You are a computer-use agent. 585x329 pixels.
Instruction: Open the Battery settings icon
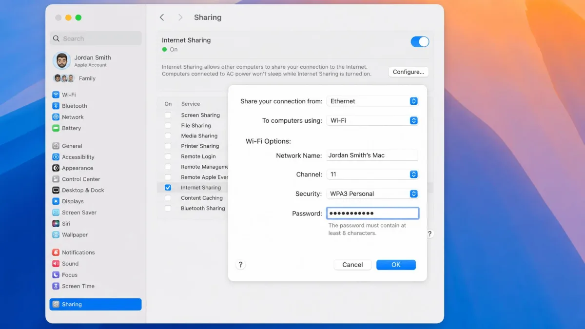click(56, 128)
